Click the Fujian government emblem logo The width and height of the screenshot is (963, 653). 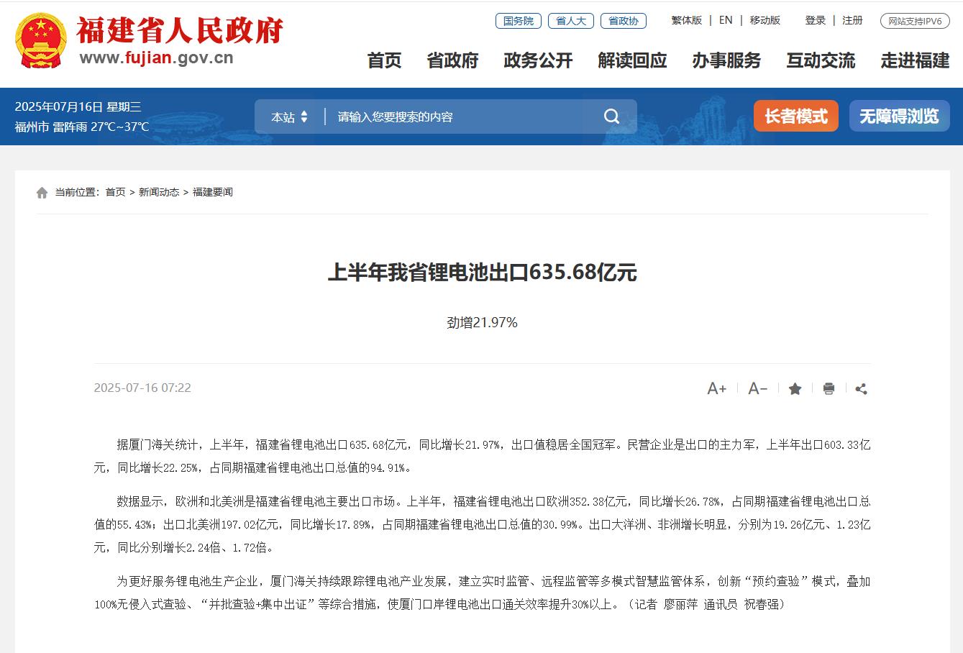[x=41, y=40]
